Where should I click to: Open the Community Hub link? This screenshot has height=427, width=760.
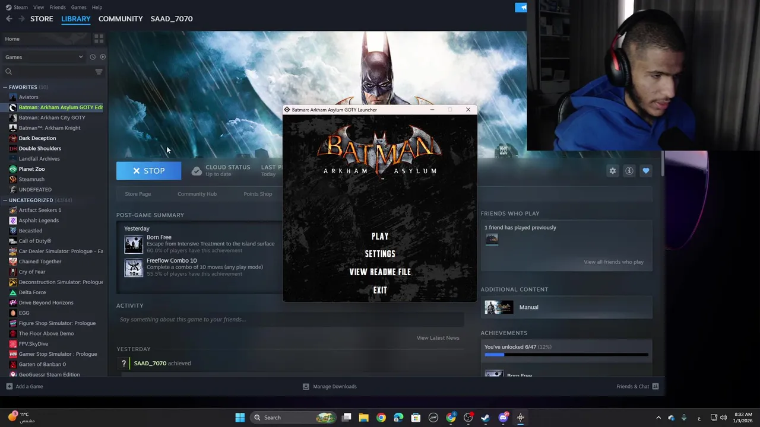point(197,194)
